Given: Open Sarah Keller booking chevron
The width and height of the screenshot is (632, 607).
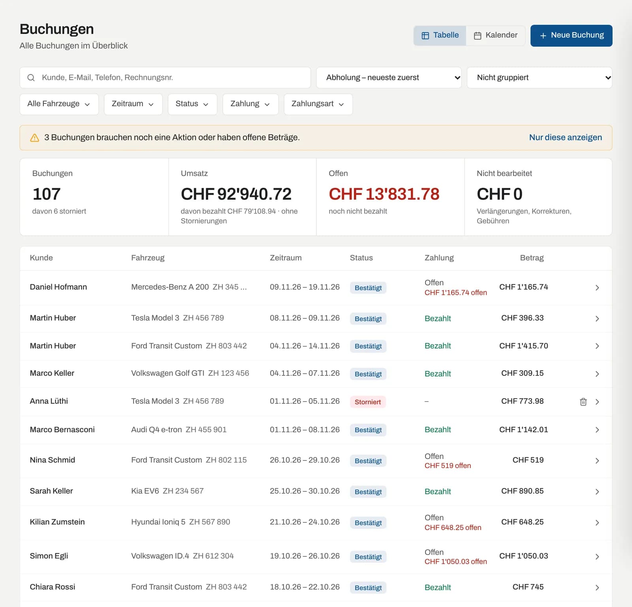Looking at the screenshot, I should [x=597, y=492].
